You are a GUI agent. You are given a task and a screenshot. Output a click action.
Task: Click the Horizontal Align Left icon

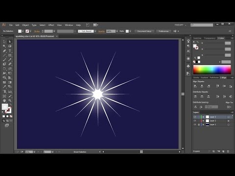pyautogui.click(x=195, y=86)
